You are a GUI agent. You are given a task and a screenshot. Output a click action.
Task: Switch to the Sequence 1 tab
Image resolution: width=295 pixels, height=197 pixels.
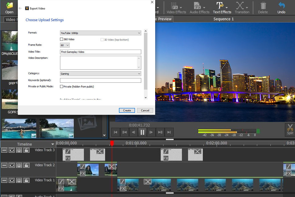[223, 19]
